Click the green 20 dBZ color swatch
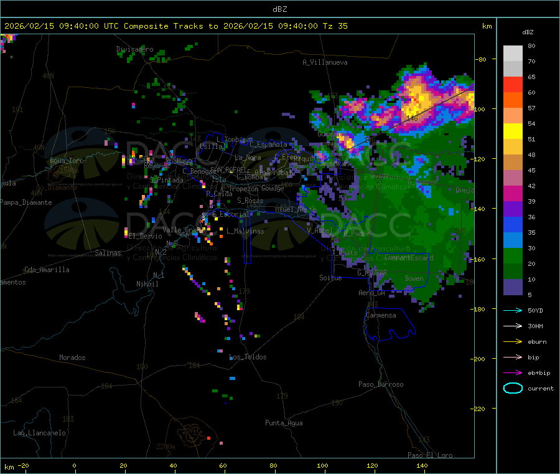Screen dimensions: 560x474 513,255
